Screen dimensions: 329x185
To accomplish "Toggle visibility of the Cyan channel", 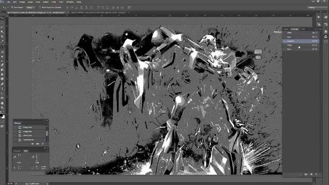I will pyautogui.click(x=285, y=37).
